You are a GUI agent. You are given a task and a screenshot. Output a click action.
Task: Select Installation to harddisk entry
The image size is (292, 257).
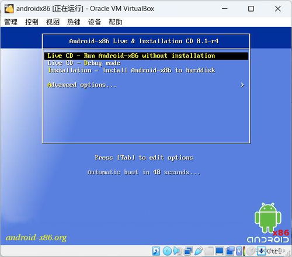(x=131, y=70)
